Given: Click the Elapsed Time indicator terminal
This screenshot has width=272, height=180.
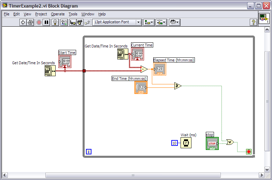Looking at the screenshot, I should tap(160, 69).
